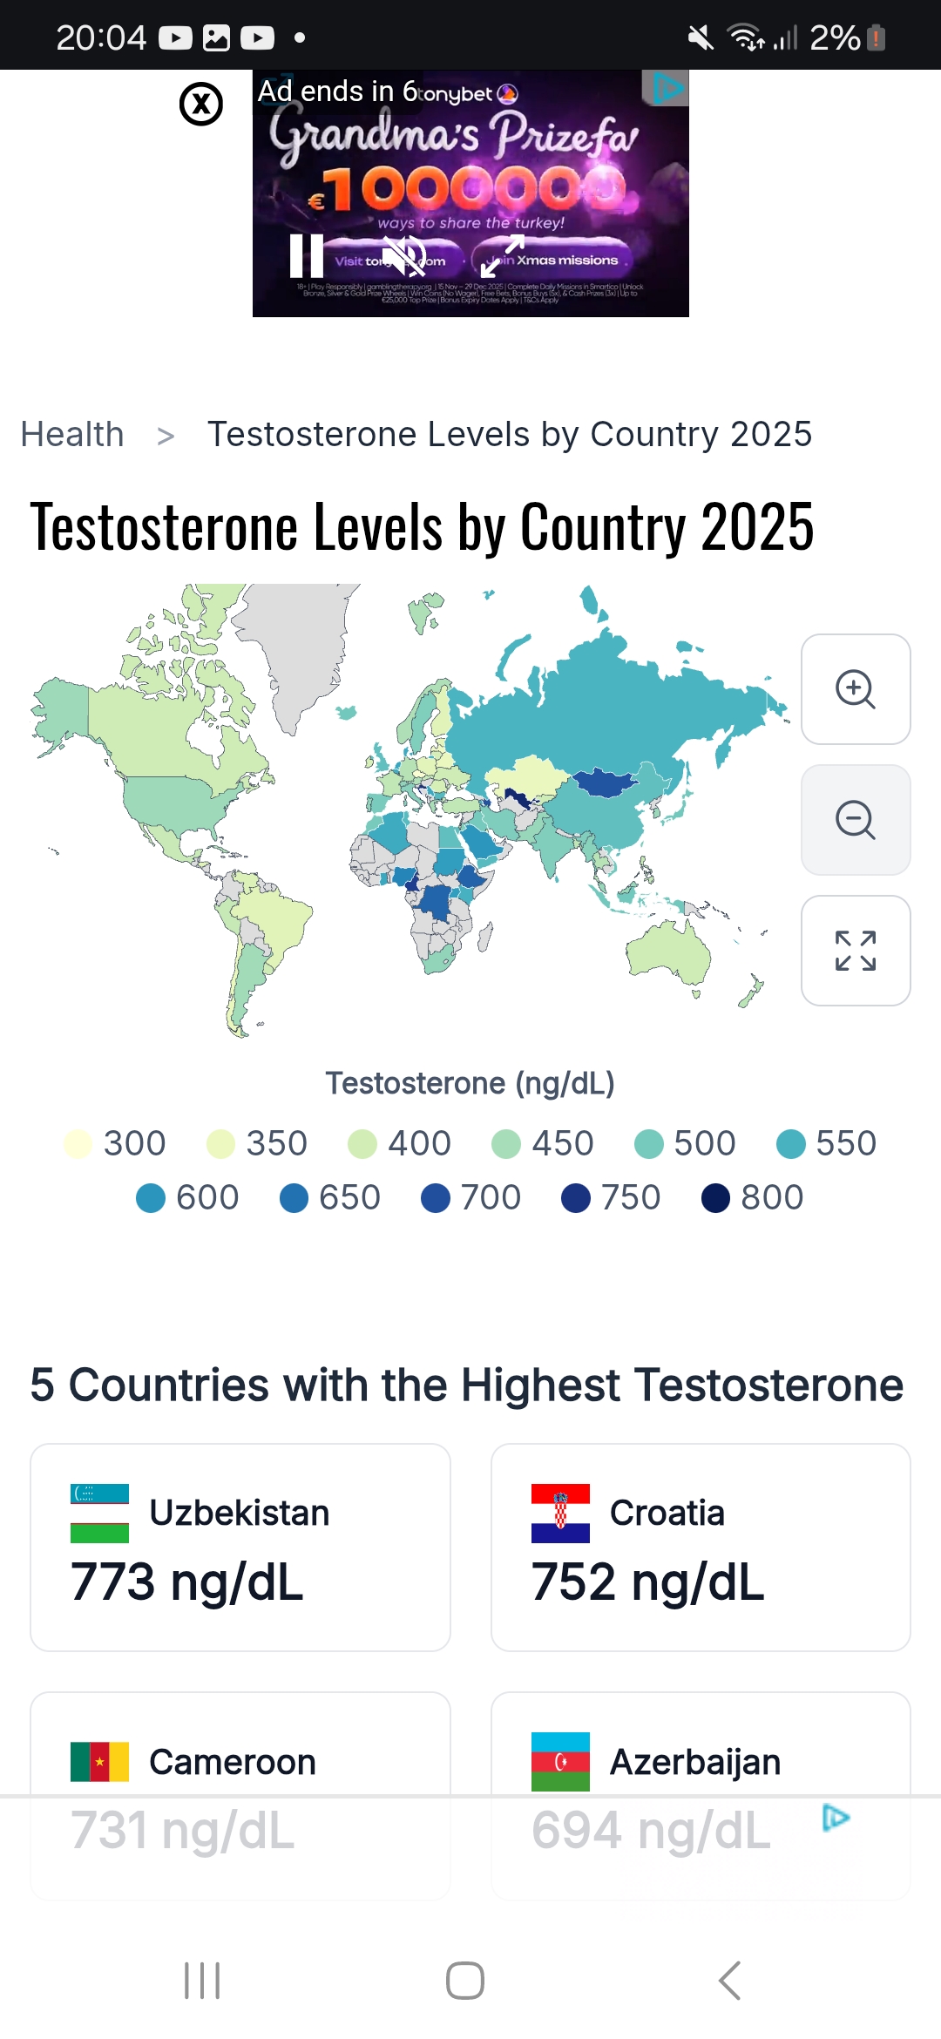
Task: Expand the map to fullscreen
Action: (856, 951)
